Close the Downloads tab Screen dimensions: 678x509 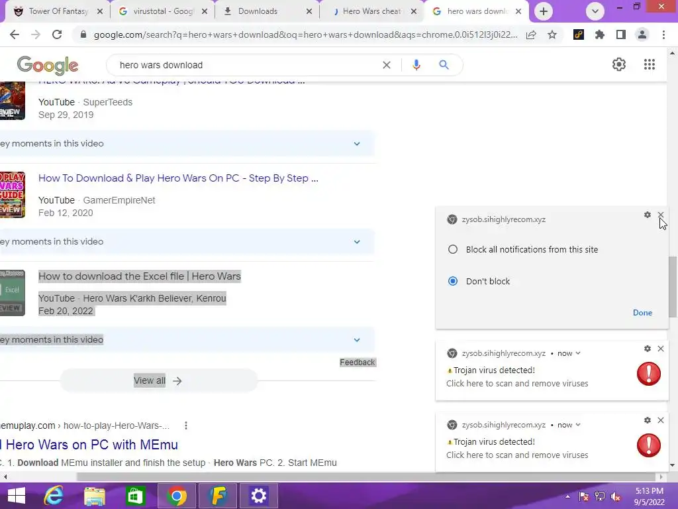(x=309, y=11)
